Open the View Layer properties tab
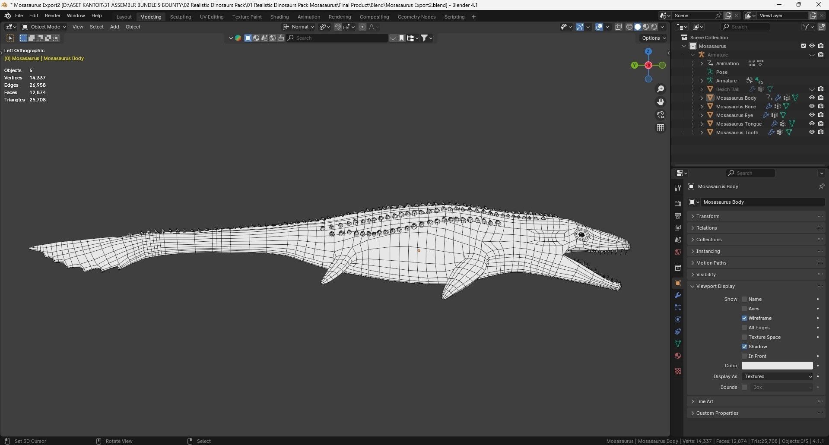Image resolution: width=829 pixels, height=445 pixels. click(677, 227)
